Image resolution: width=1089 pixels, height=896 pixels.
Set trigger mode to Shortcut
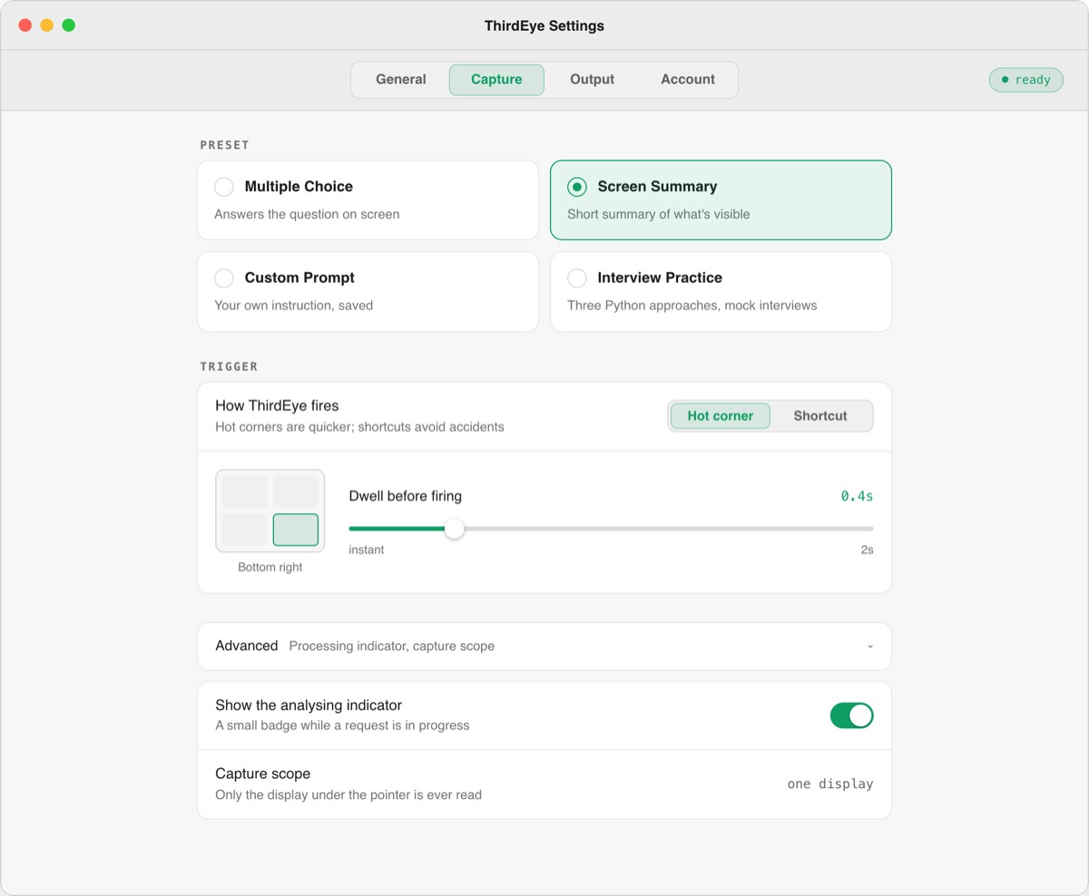click(820, 416)
